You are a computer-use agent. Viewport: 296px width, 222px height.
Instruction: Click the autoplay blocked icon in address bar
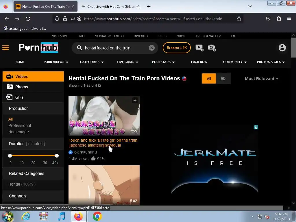[79, 18]
